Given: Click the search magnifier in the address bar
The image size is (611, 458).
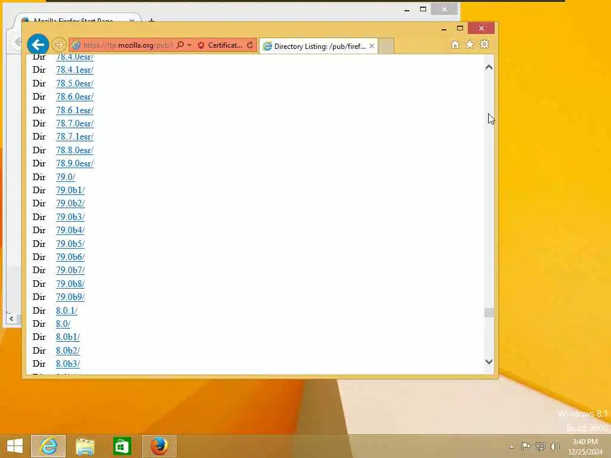Looking at the screenshot, I should (180, 45).
